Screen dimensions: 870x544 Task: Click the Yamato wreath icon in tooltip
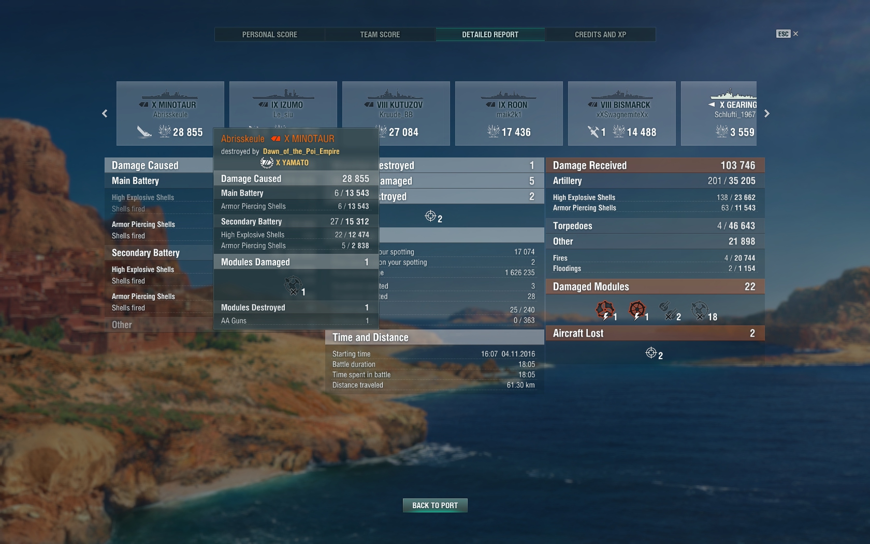[267, 163]
